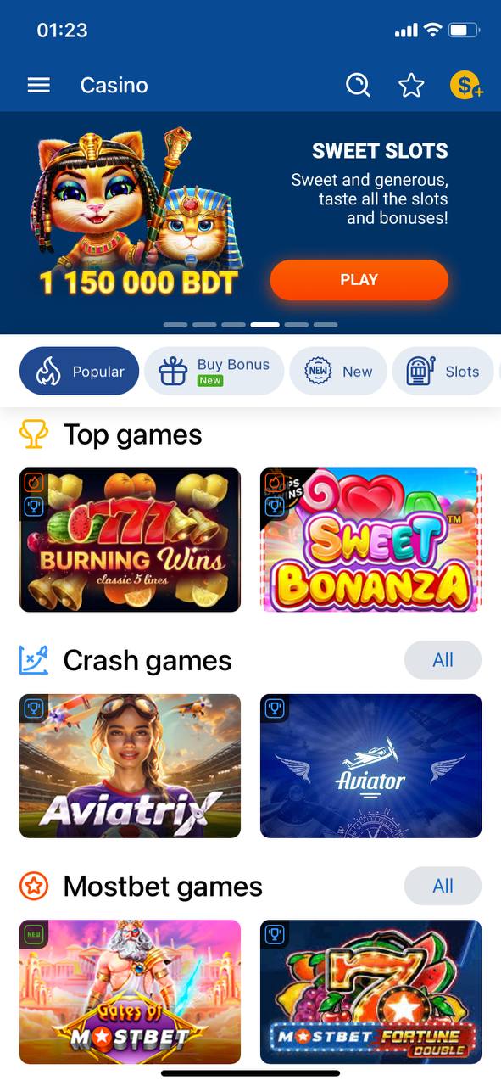Tap the gold dollar deposit icon
The image size is (501, 1086).
point(465,85)
